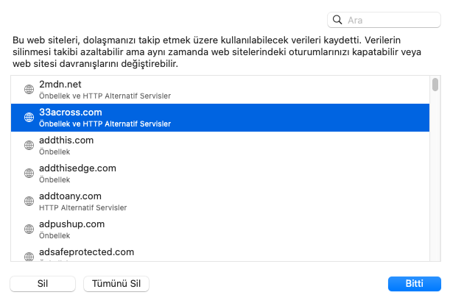Click the globe icon beside 33across.com
The image size is (450, 303).
click(x=29, y=117)
